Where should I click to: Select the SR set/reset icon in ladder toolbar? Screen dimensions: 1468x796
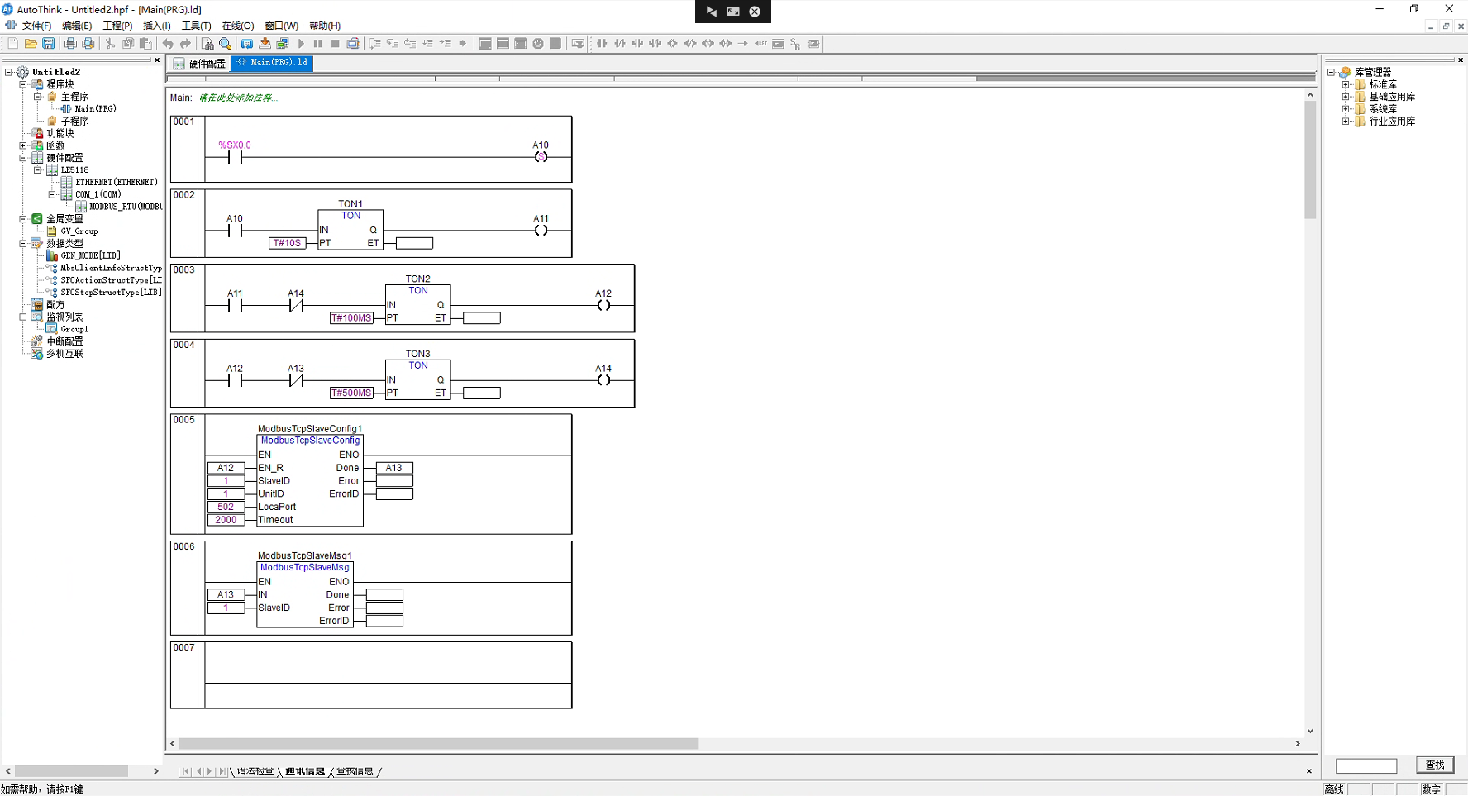point(795,44)
